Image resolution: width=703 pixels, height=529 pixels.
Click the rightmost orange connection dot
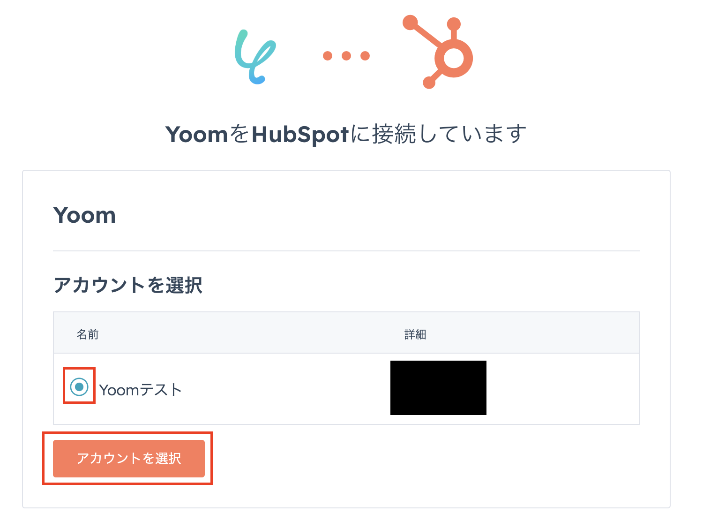365,56
